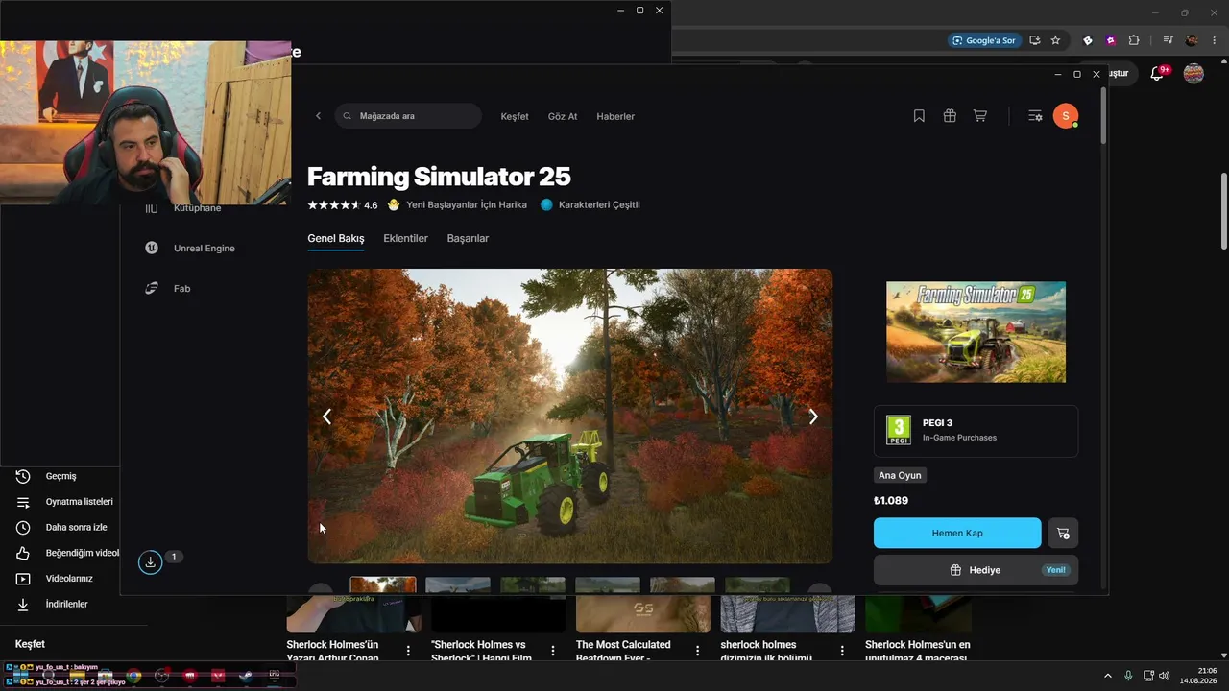Show the next screenshot in the carousel
The width and height of the screenshot is (1229, 691).
(x=813, y=417)
